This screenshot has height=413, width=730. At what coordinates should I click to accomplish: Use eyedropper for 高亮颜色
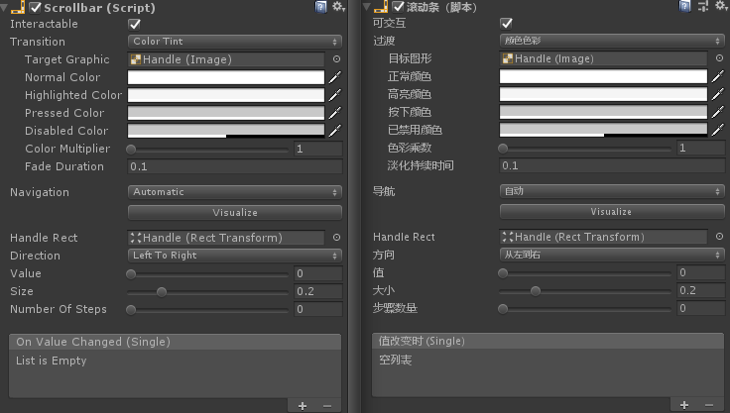pyautogui.click(x=718, y=94)
